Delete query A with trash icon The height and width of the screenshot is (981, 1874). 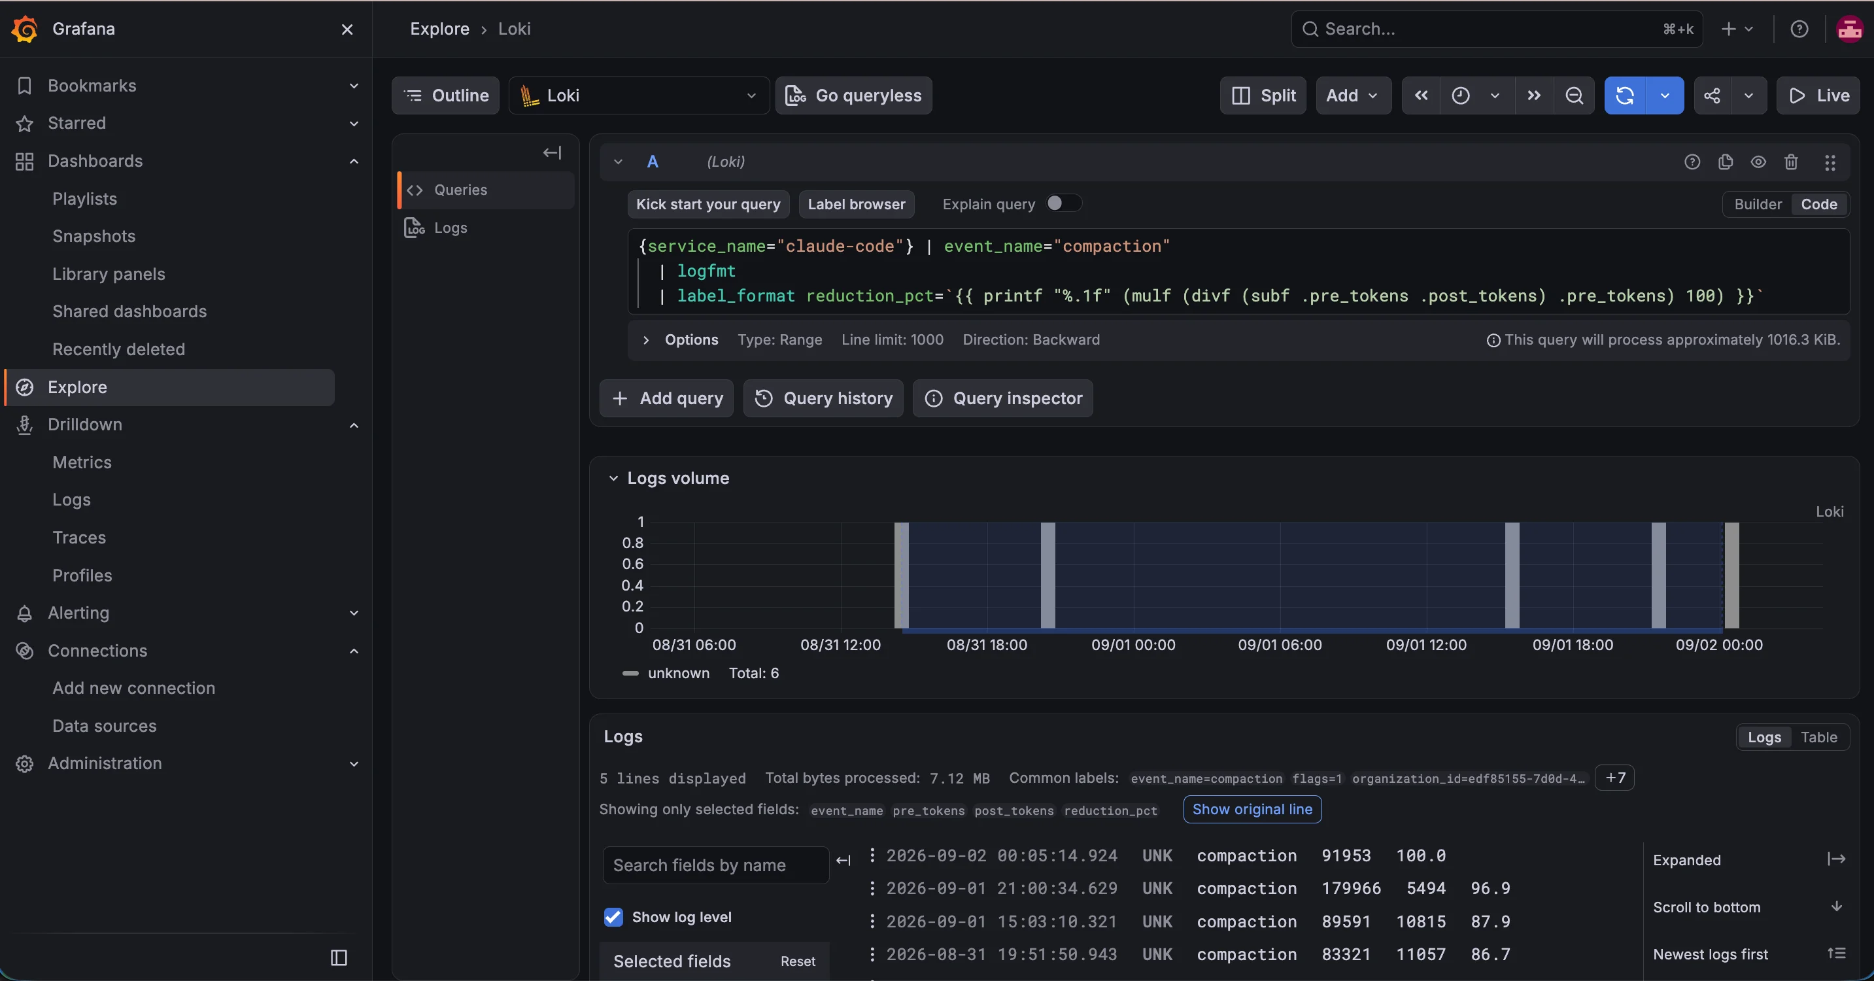[x=1791, y=162]
